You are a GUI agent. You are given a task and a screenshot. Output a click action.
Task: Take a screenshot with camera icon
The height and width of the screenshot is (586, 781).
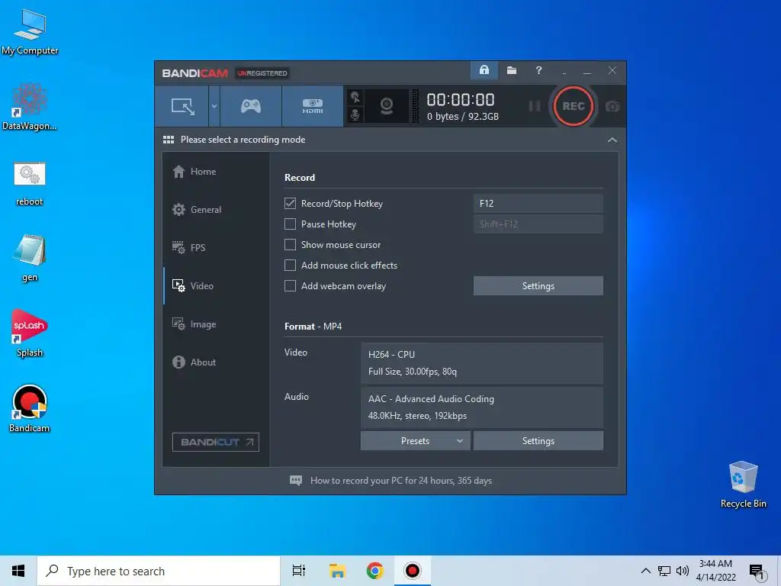point(612,107)
